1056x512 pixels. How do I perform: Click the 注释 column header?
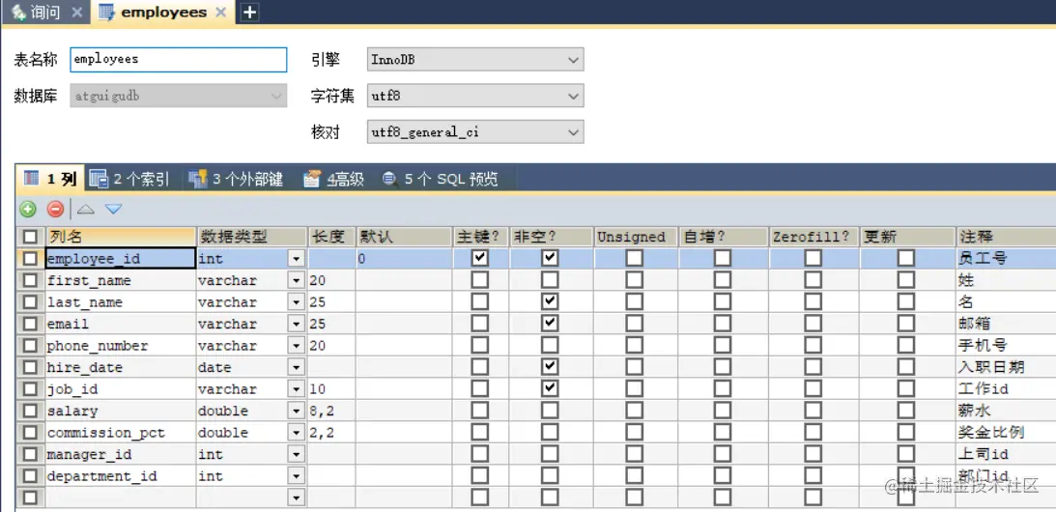pos(1005,237)
